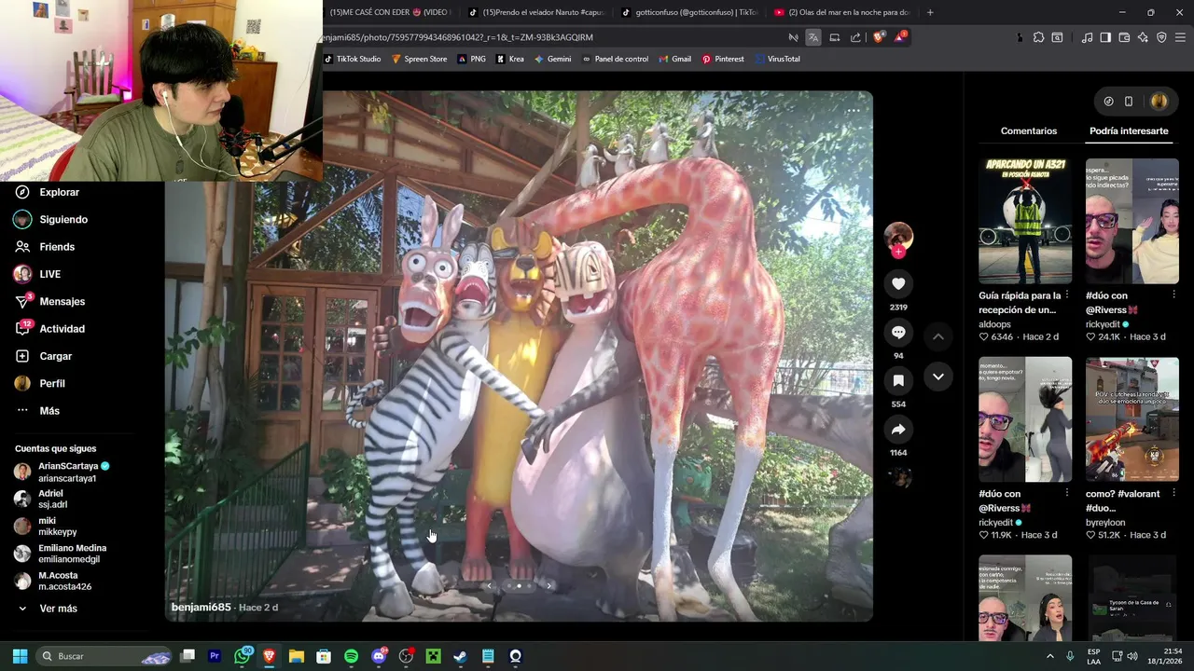Open the valorant video thumbnail by byreyloon
Screen dimensions: 1194x671
1132,419
